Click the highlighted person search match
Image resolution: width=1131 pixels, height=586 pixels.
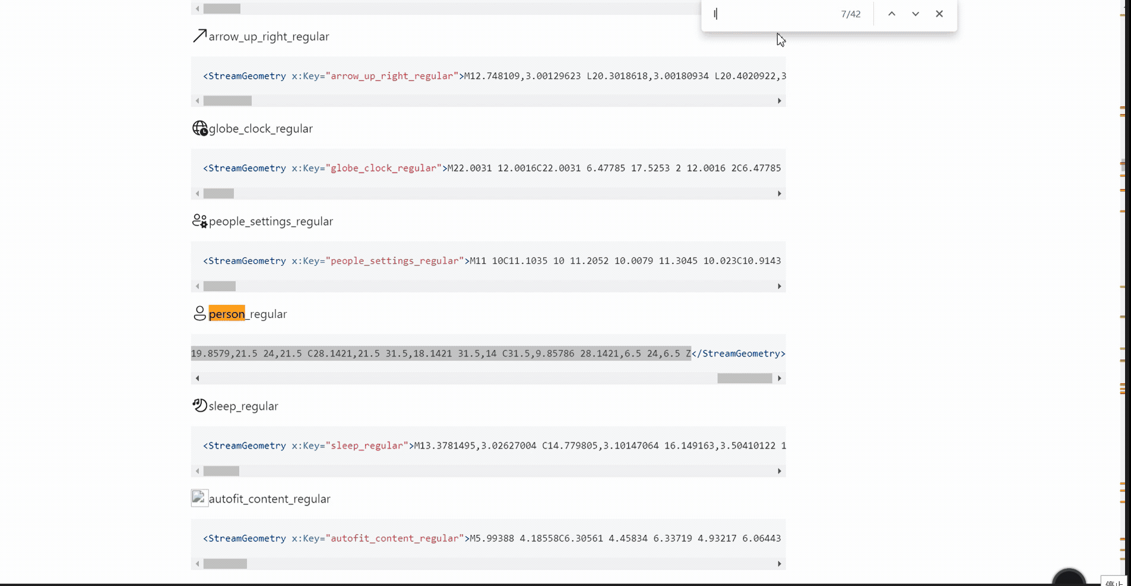click(227, 314)
